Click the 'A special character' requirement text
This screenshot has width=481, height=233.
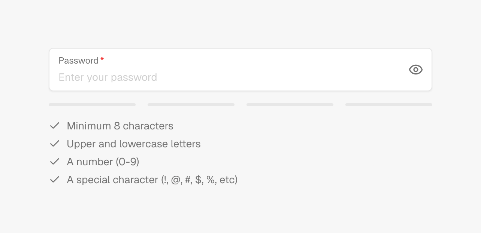click(x=112, y=180)
